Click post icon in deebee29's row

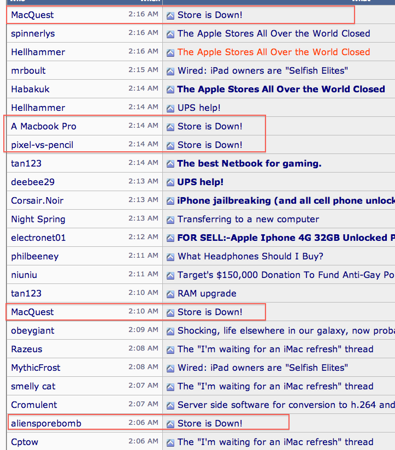(170, 183)
